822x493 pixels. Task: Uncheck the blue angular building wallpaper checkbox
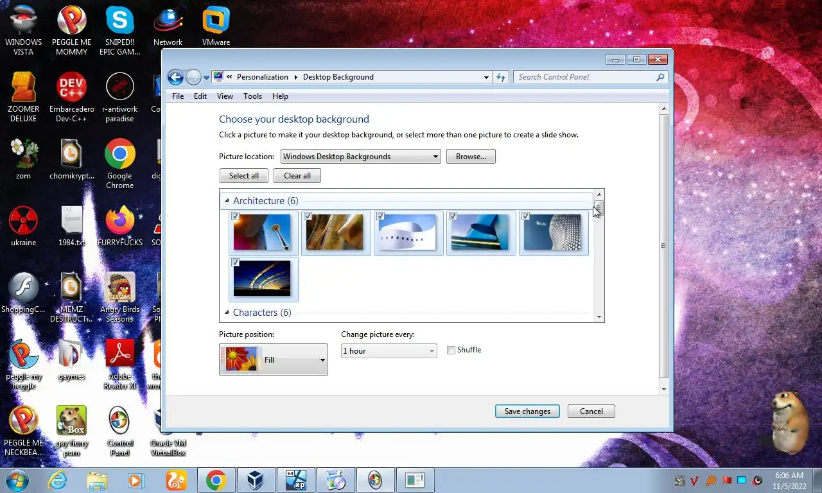coord(453,216)
